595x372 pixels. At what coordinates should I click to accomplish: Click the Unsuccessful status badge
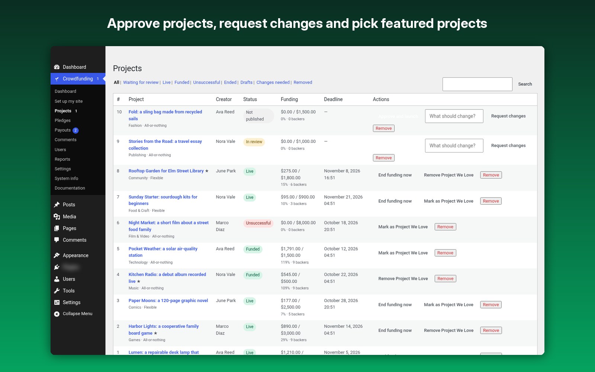(x=258, y=223)
